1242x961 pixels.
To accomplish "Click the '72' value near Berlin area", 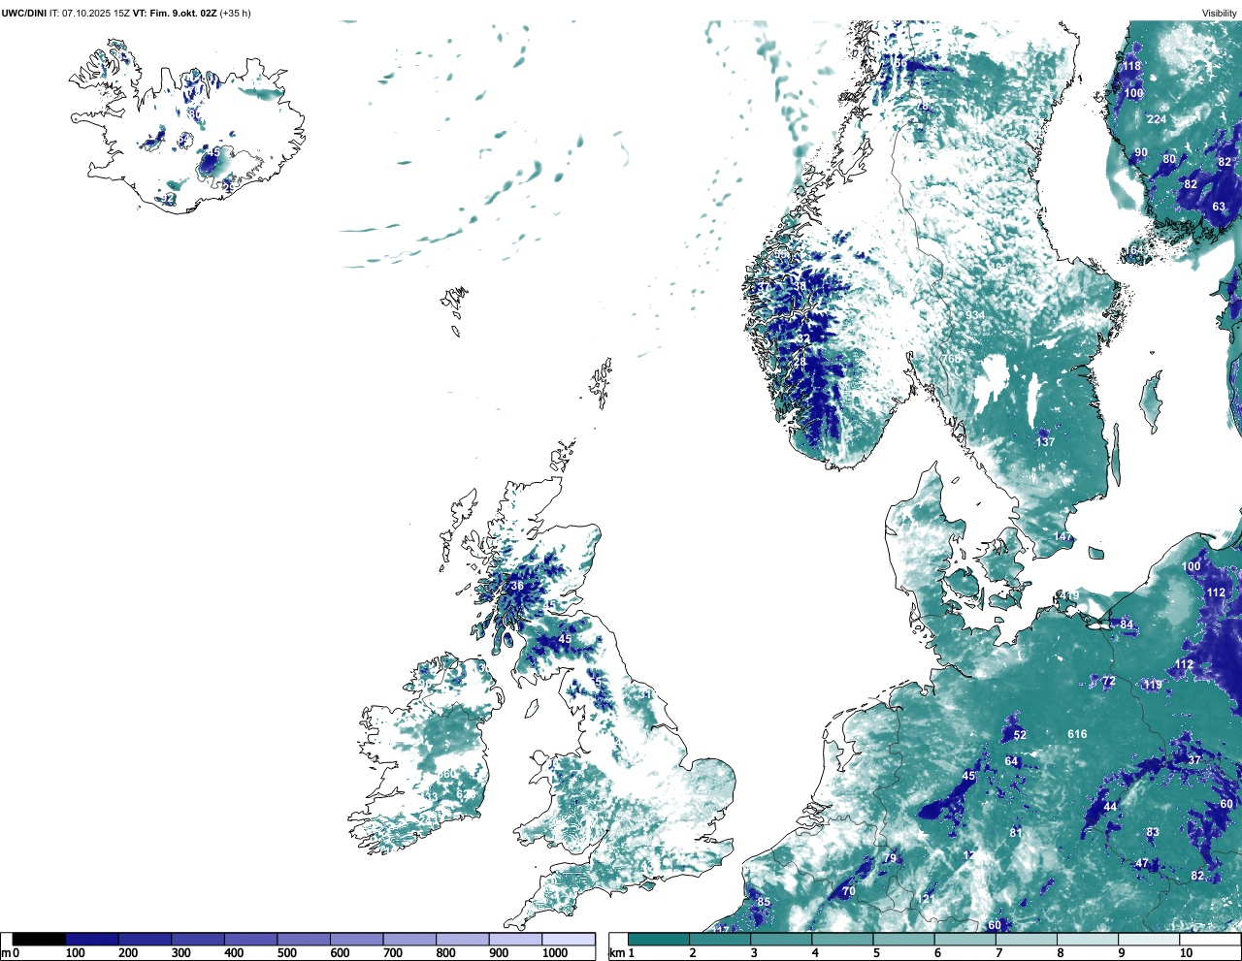I will 1108,682.
